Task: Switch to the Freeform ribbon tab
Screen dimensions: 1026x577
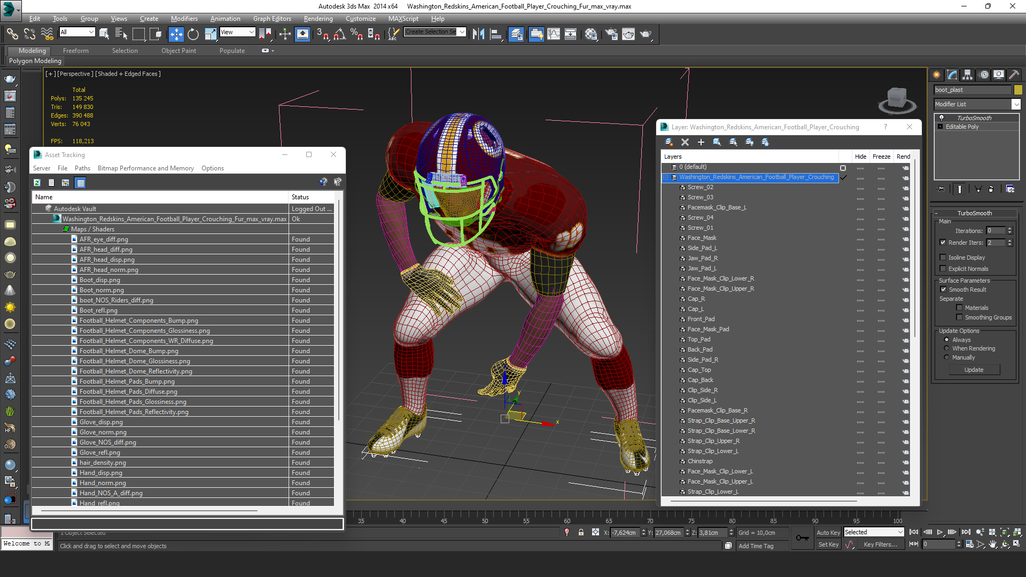Action: click(x=75, y=51)
